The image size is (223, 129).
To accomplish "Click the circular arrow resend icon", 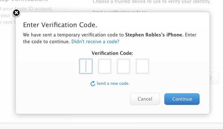I will tap(93, 84).
